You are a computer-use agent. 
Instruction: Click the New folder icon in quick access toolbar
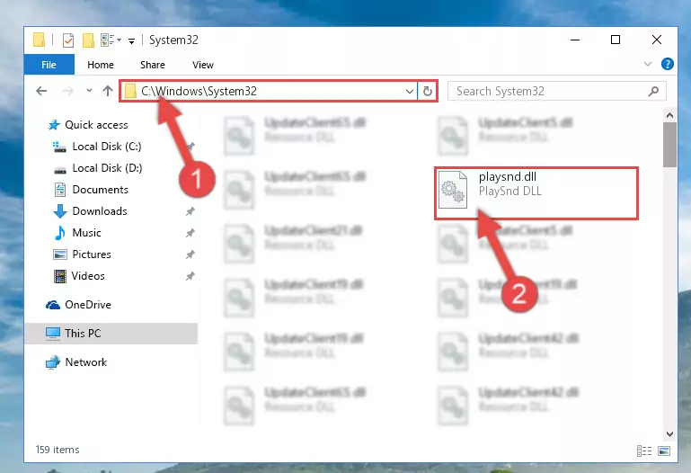[88, 40]
